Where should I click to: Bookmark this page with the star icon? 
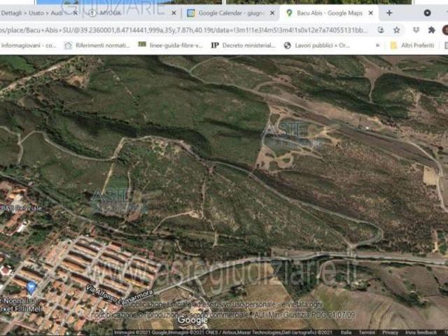coord(396,30)
